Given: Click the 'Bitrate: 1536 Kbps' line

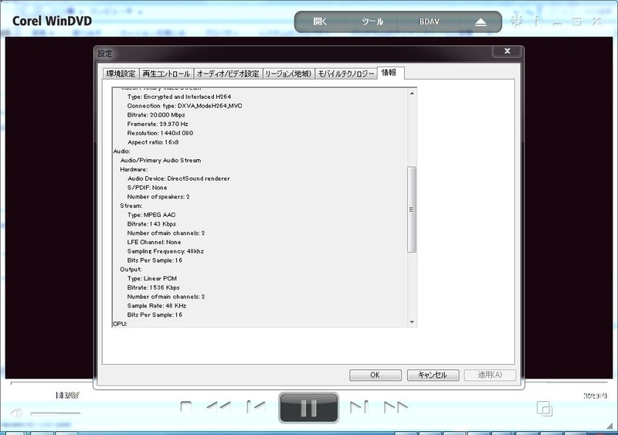Looking at the screenshot, I should click(153, 287).
